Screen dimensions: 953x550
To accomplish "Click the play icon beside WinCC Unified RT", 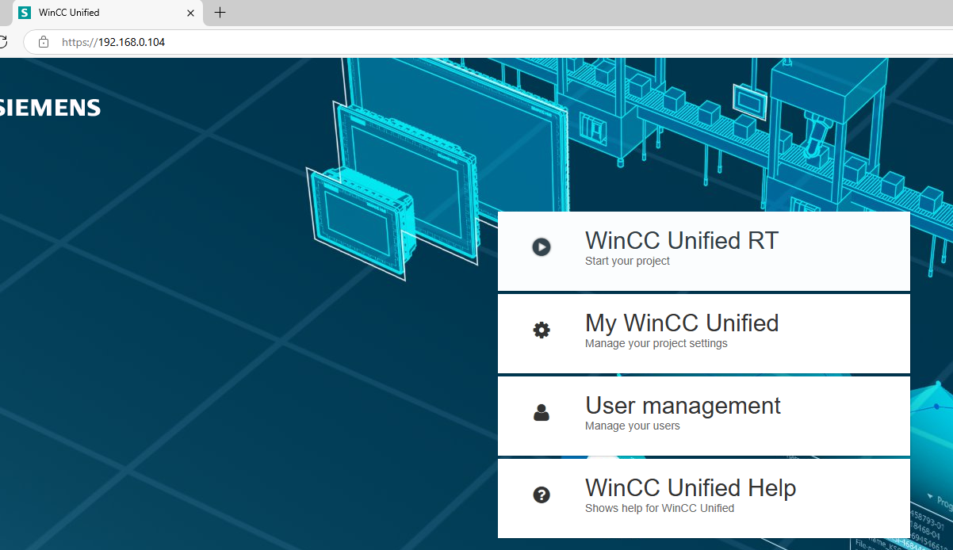I will pos(542,247).
